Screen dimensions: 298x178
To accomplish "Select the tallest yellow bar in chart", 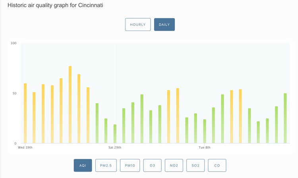I will tap(70, 104).
